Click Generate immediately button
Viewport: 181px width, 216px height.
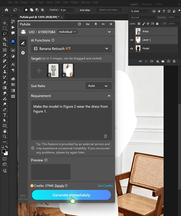pos(71,195)
